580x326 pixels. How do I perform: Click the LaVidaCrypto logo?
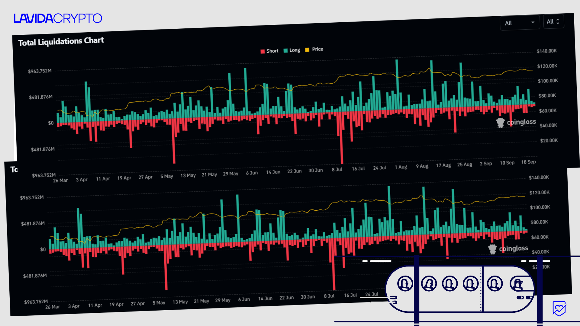pyautogui.click(x=58, y=18)
